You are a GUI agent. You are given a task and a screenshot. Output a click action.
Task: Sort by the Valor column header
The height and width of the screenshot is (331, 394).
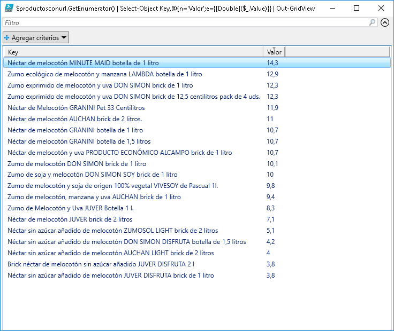[x=274, y=52]
